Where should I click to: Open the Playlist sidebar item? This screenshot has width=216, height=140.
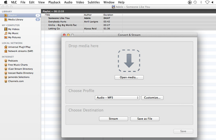tap(20, 15)
